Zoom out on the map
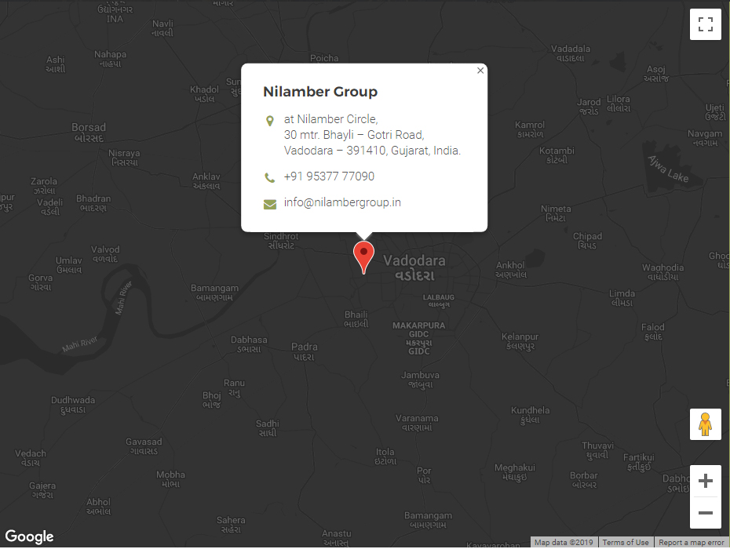 click(x=706, y=513)
